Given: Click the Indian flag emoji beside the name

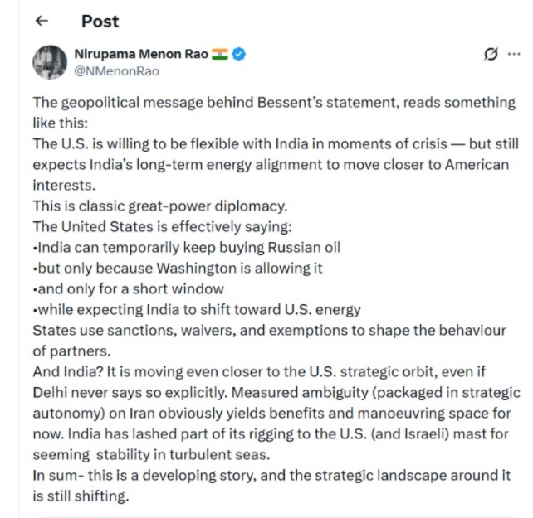Looking at the screenshot, I should tap(219, 55).
